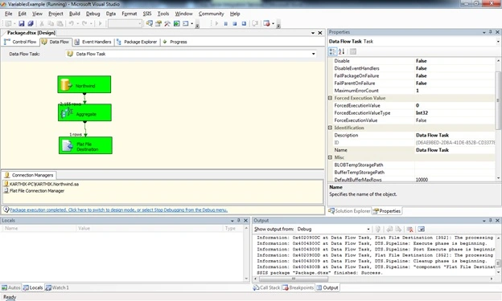Click Alphabetical sort icon in Properties

[x=342, y=51]
